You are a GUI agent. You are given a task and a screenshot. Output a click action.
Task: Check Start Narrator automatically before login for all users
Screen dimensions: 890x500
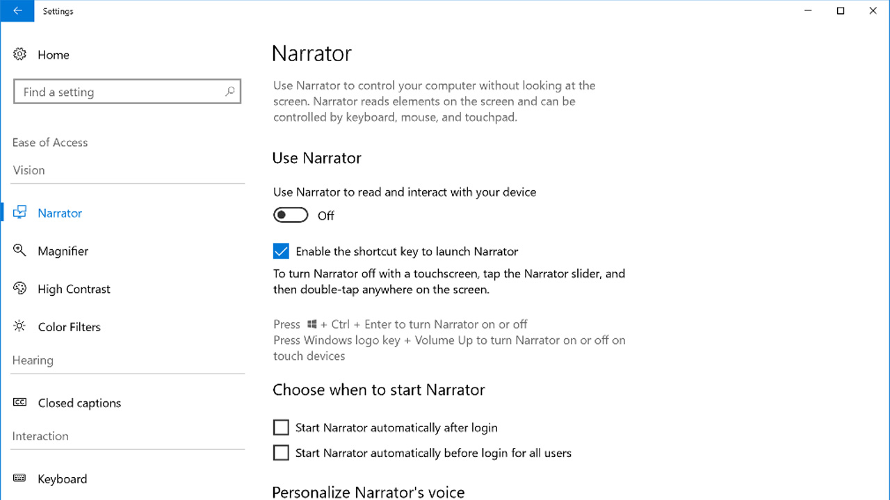click(281, 452)
